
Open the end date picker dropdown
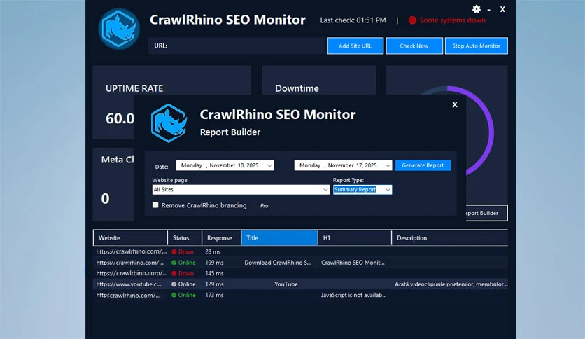tap(388, 165)
